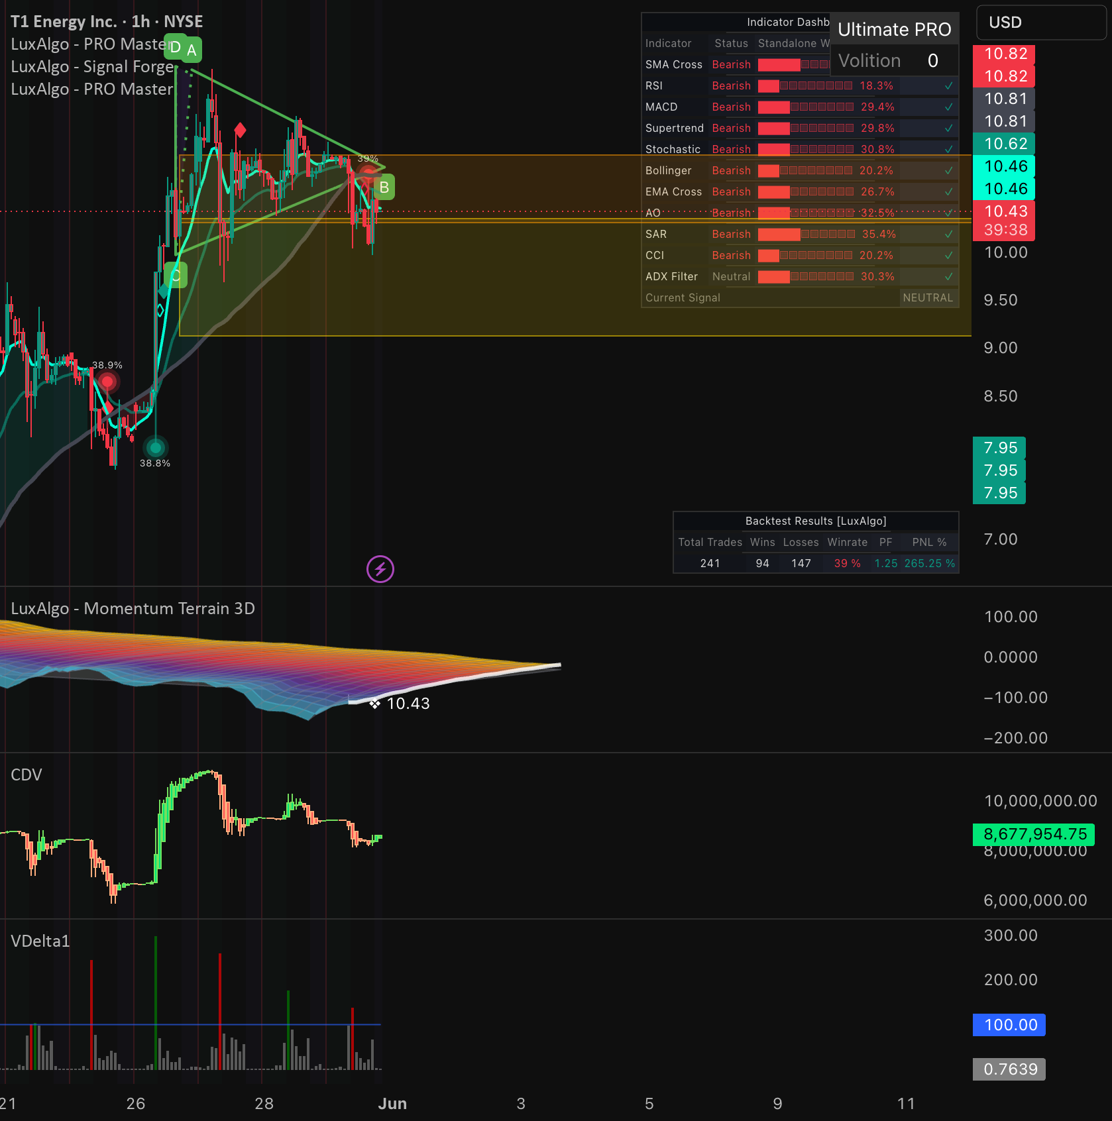This screenshot has height=1121, width=1112.
Task: Select the green pattern point B label
Action: tap(384, 187)
